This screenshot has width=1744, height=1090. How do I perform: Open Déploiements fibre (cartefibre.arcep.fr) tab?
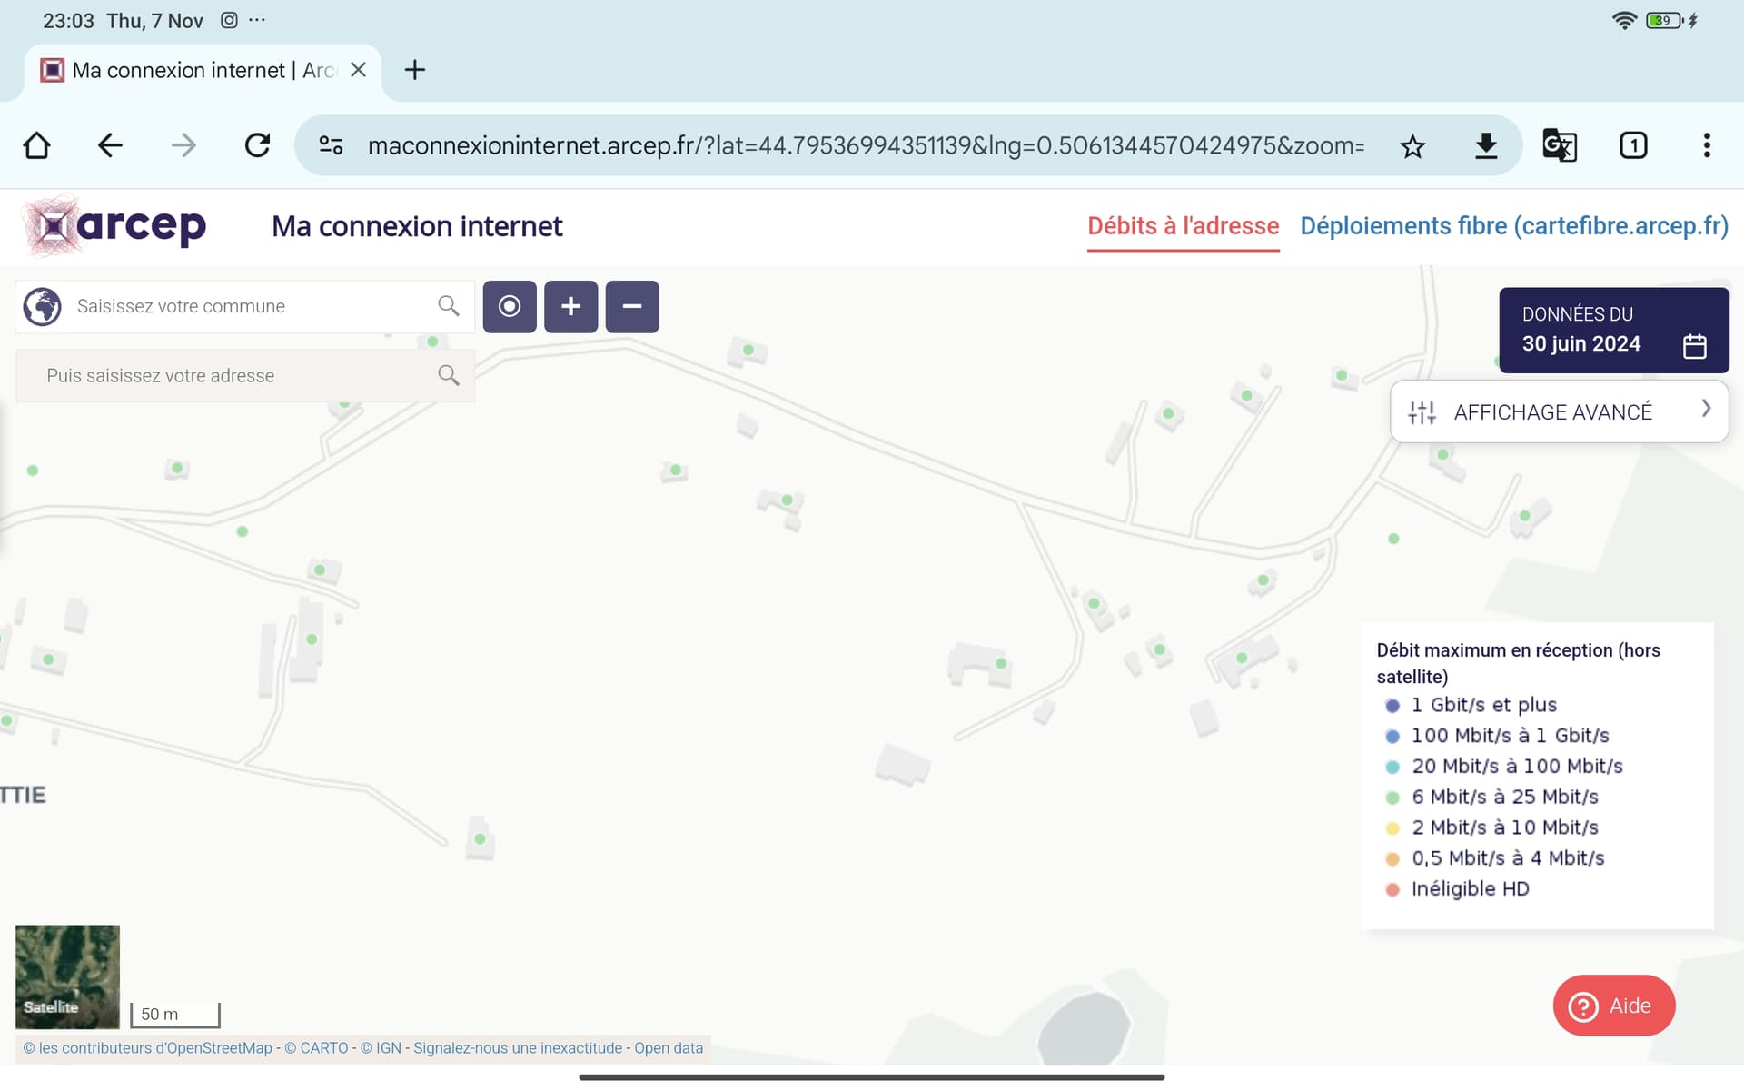click(1513, 226)
